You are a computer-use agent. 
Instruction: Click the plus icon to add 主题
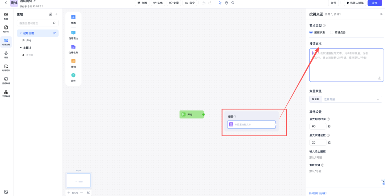coord(56,14)
